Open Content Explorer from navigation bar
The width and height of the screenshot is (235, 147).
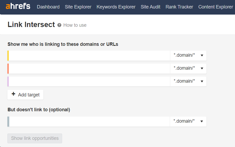coord(215,7)
